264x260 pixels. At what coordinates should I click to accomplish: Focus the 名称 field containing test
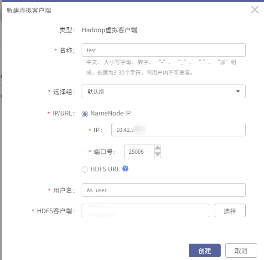(164, 50)
